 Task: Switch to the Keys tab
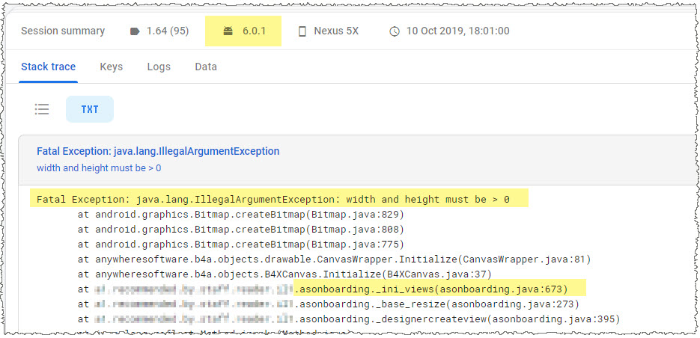111,67
